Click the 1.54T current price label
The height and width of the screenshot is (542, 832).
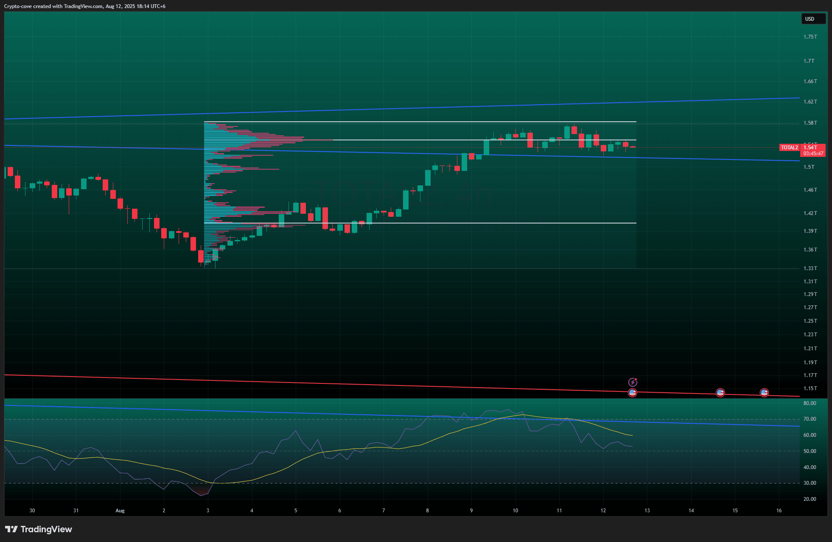[811, 148]
